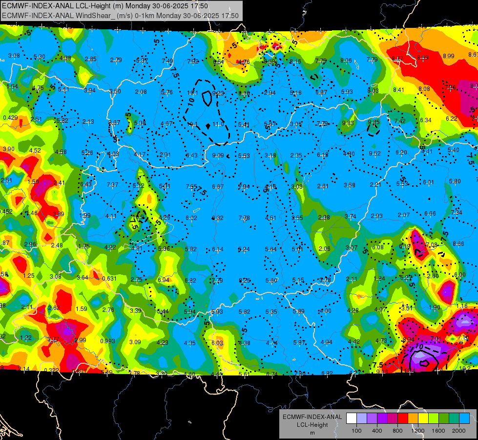Select the light lavender legend swatch
The image size is (478, 440).
click(x=362, y=418)
